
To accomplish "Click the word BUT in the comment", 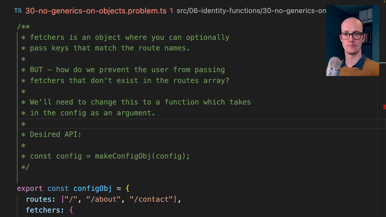I will click(36, 70).
